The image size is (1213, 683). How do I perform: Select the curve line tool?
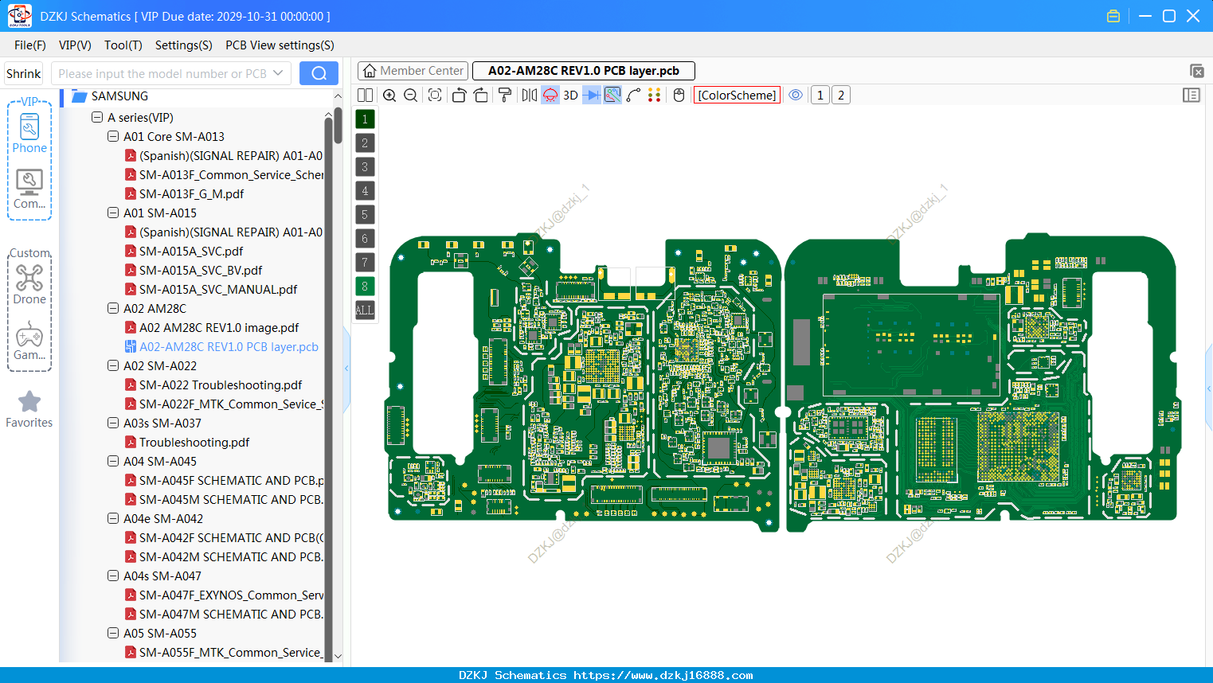[633, 96]
